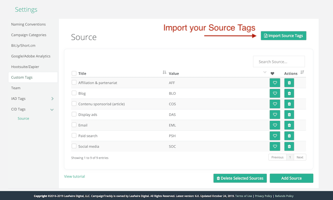Remove the Display ads source via trash
Viewport: 333px width, 200px height.
(289, 115)
